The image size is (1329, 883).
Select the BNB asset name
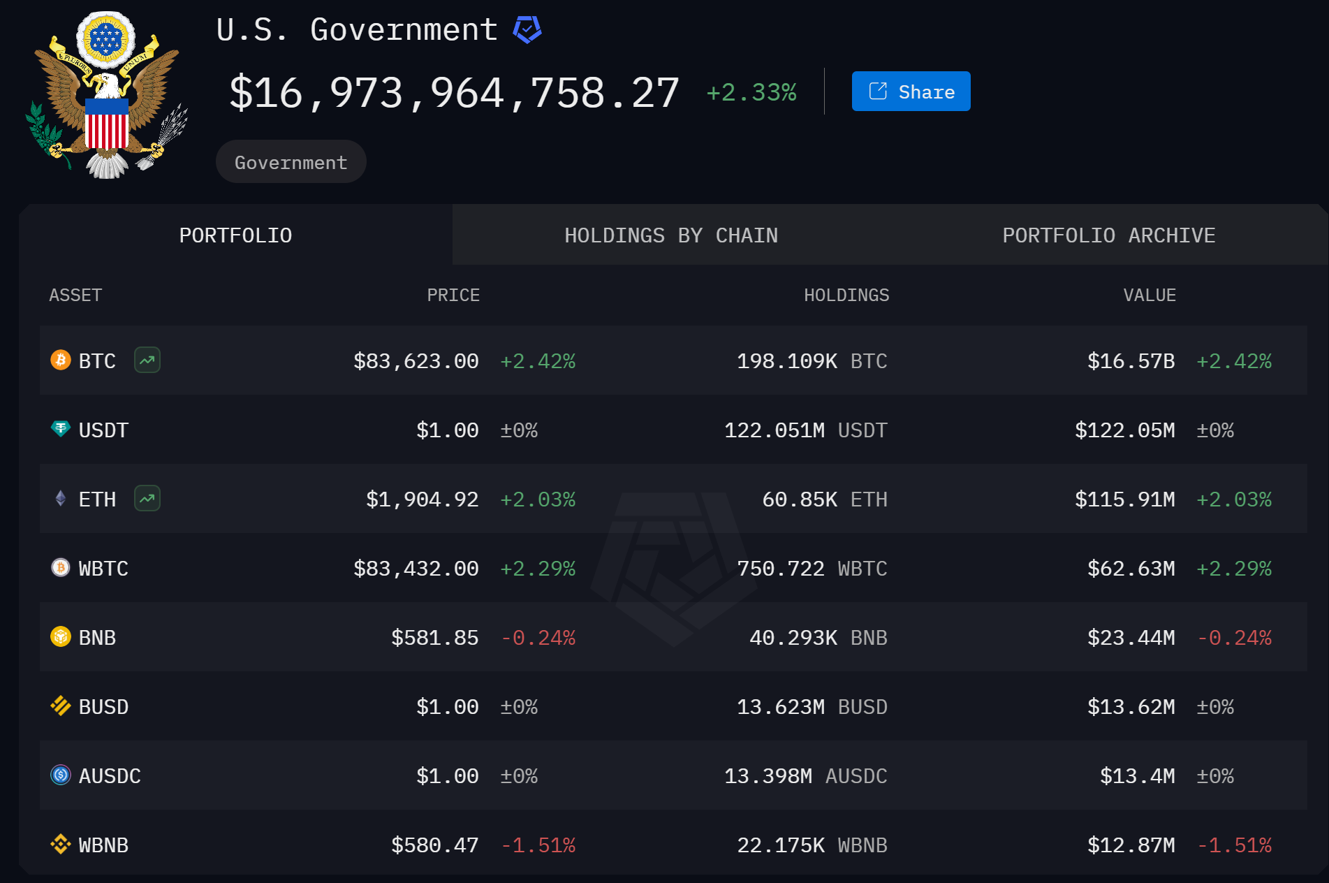click(x=97, y=638)
